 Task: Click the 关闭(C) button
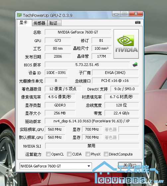pos(130,165)
